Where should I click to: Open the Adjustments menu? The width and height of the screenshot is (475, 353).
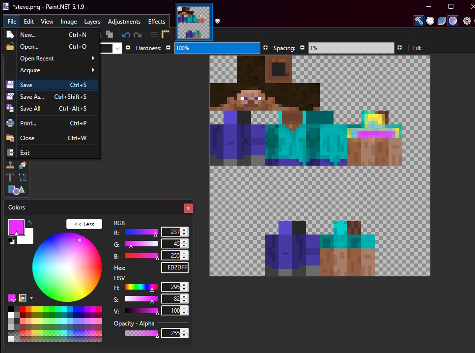124,22
